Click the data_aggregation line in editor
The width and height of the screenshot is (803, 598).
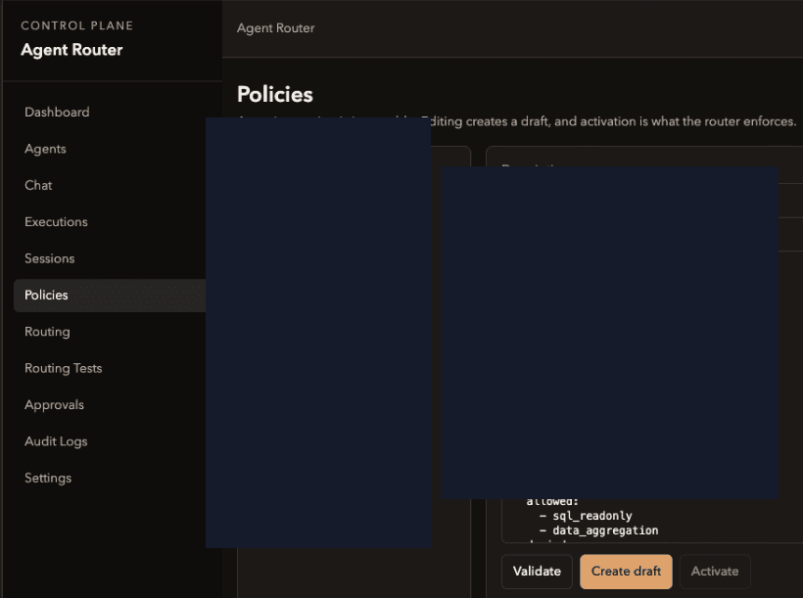click(598, 530)
